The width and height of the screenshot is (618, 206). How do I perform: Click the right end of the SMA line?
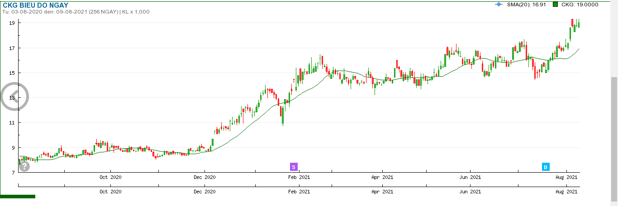coord(579,49)
